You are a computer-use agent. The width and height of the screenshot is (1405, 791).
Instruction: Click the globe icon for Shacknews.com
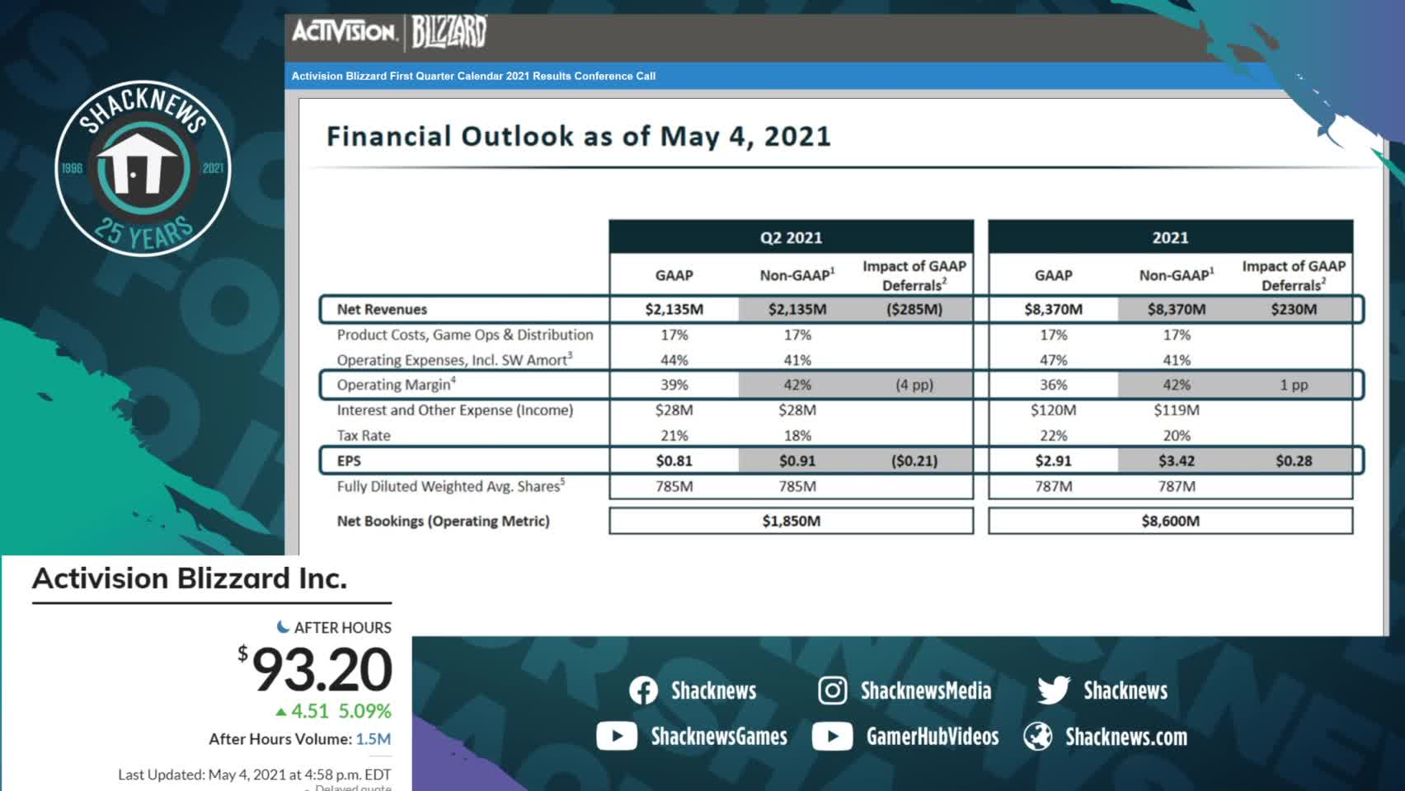click(x=1038, y=736)
